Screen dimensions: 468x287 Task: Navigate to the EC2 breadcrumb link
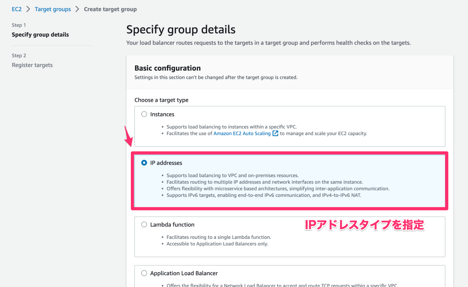point(17,9)
